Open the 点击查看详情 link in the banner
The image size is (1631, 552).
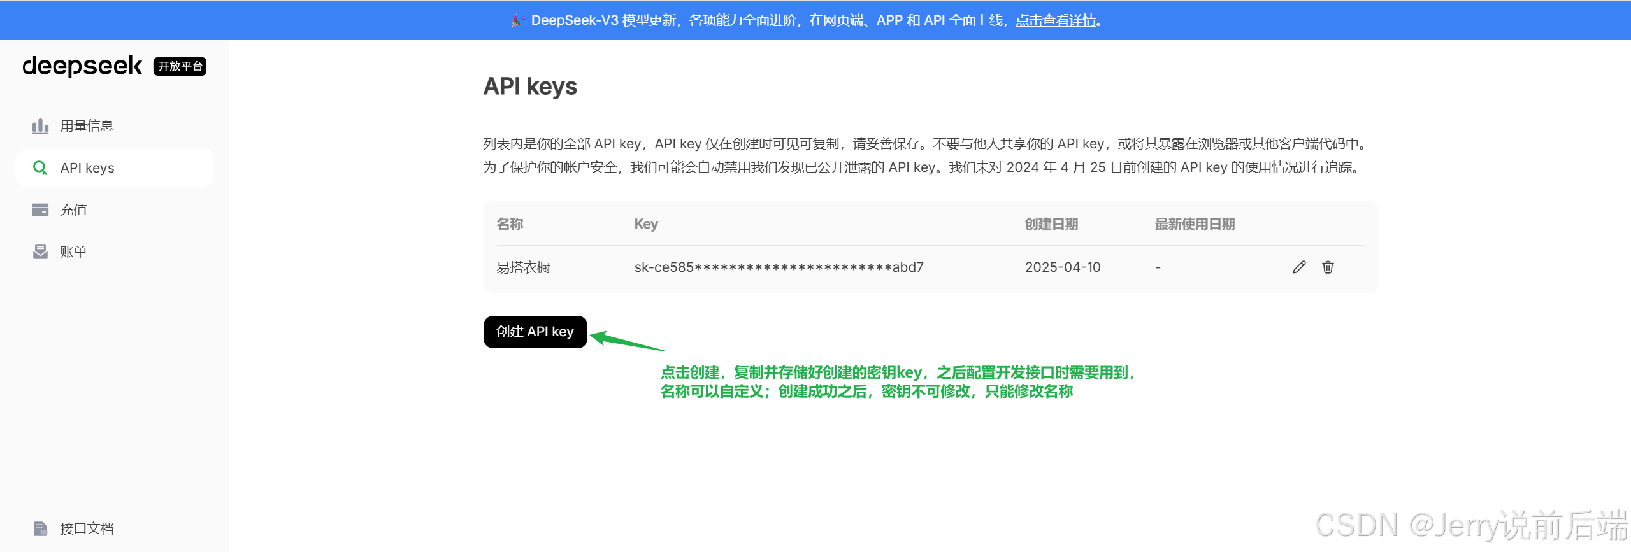(1056, 20)
